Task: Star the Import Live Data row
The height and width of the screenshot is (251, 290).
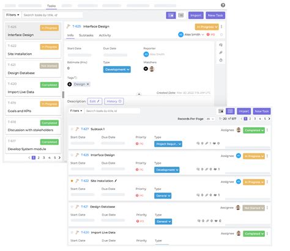Action: [x=72, y=233]
